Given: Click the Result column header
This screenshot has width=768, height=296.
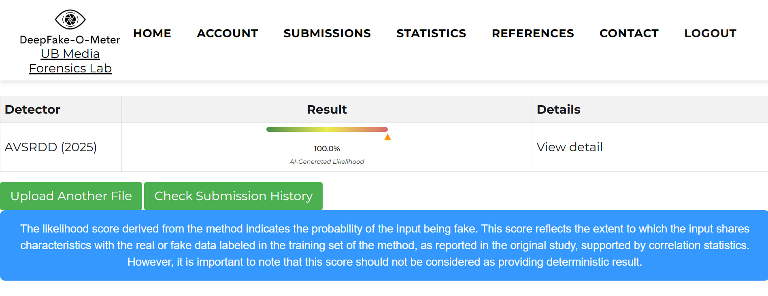Looking at the screenshot, I should [x=327, y=110].
